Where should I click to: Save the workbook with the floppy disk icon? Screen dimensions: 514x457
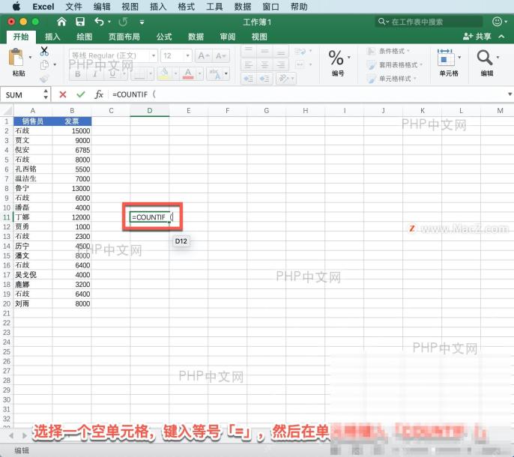click(80, 22)
